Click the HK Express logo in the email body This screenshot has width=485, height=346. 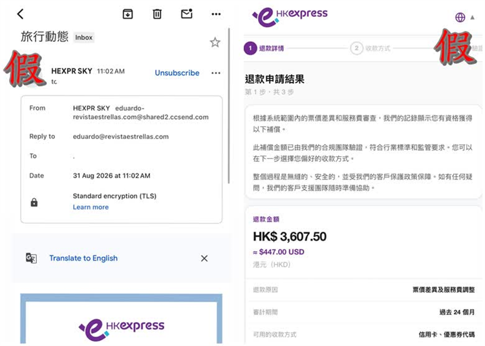pyautogui.click(x=122, y=330)
